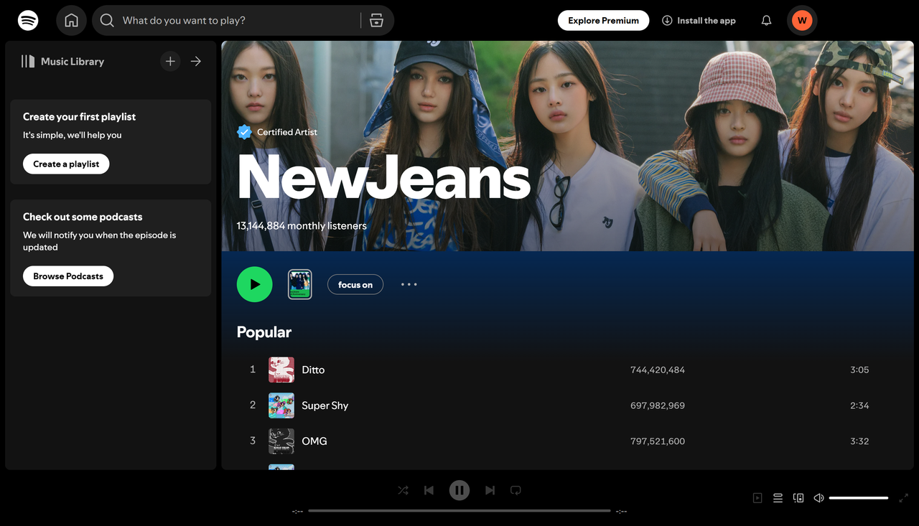The height and width of the screenshot is (526, 919).
Task: Select the Super Shy track title
Action: click(x=325, y=405)
